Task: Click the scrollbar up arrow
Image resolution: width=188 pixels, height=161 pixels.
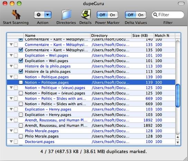Action: 178,137
